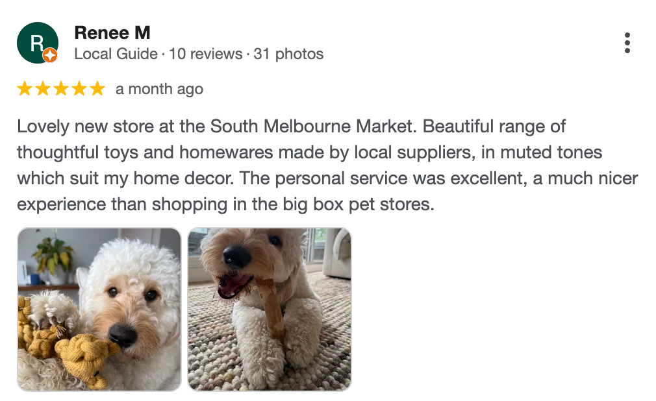Click the dog's black nose in second photo
Viewport: 656px width, 401px height.
238,257
